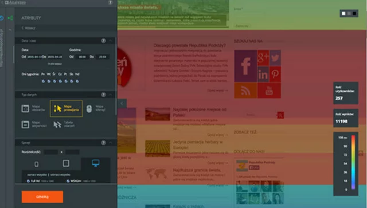The height and width of the screenshot is (208, 367).
Task: Toggle the Sb (Saturday) weekday checkbox
Action: [72, 81]
